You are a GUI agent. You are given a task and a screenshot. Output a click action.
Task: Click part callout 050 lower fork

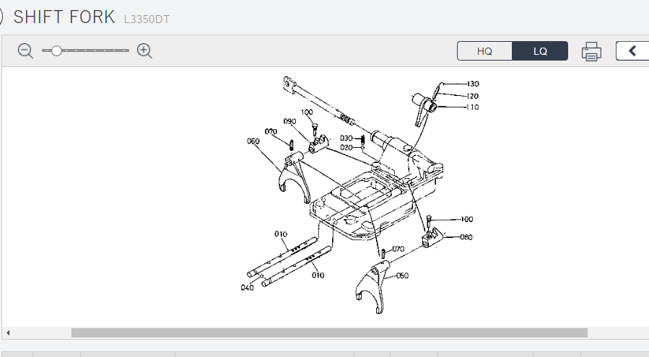coord(402,276)
